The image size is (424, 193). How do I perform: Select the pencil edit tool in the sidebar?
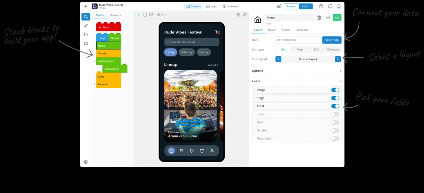(x=86, y=25)
